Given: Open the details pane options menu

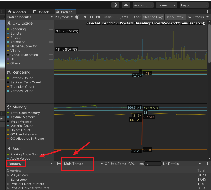Looking at the screenshot, I should point(207,164).
